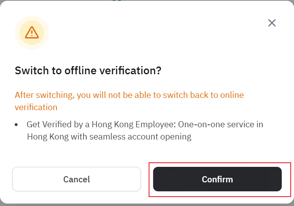Select the orange warning message text
294x206 pixels.
(x=129, y=101)
